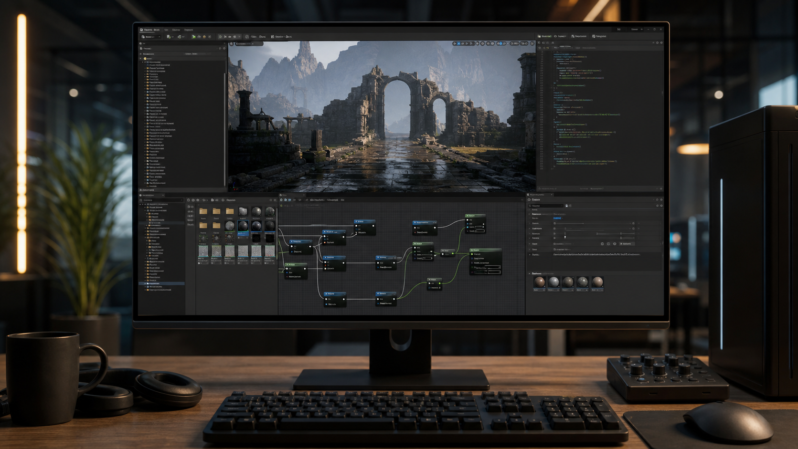The width and height of the screenshot is (798, 449).
Task: Select the green-header node at the graph's far left
Action: coord(296,271)
